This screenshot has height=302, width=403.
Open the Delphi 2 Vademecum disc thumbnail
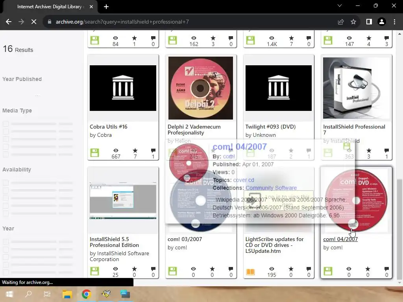(x=200, y=88)
